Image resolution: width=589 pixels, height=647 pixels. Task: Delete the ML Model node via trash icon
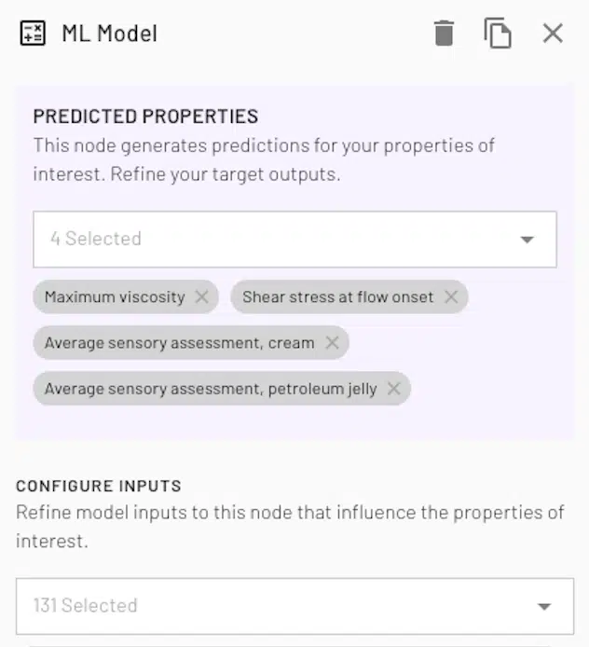click(x=445, y=34)
